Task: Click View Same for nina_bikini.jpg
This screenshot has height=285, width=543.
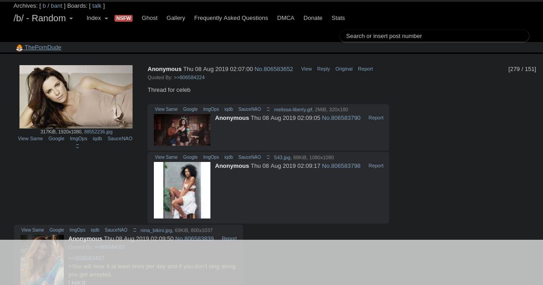Action: 33,230
